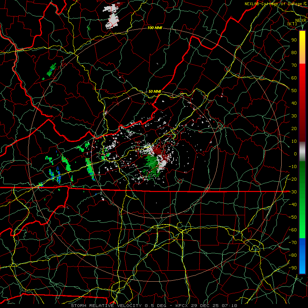Click the [KT] units label
Screen dimensions: 308x308
(x=292, y=24)
